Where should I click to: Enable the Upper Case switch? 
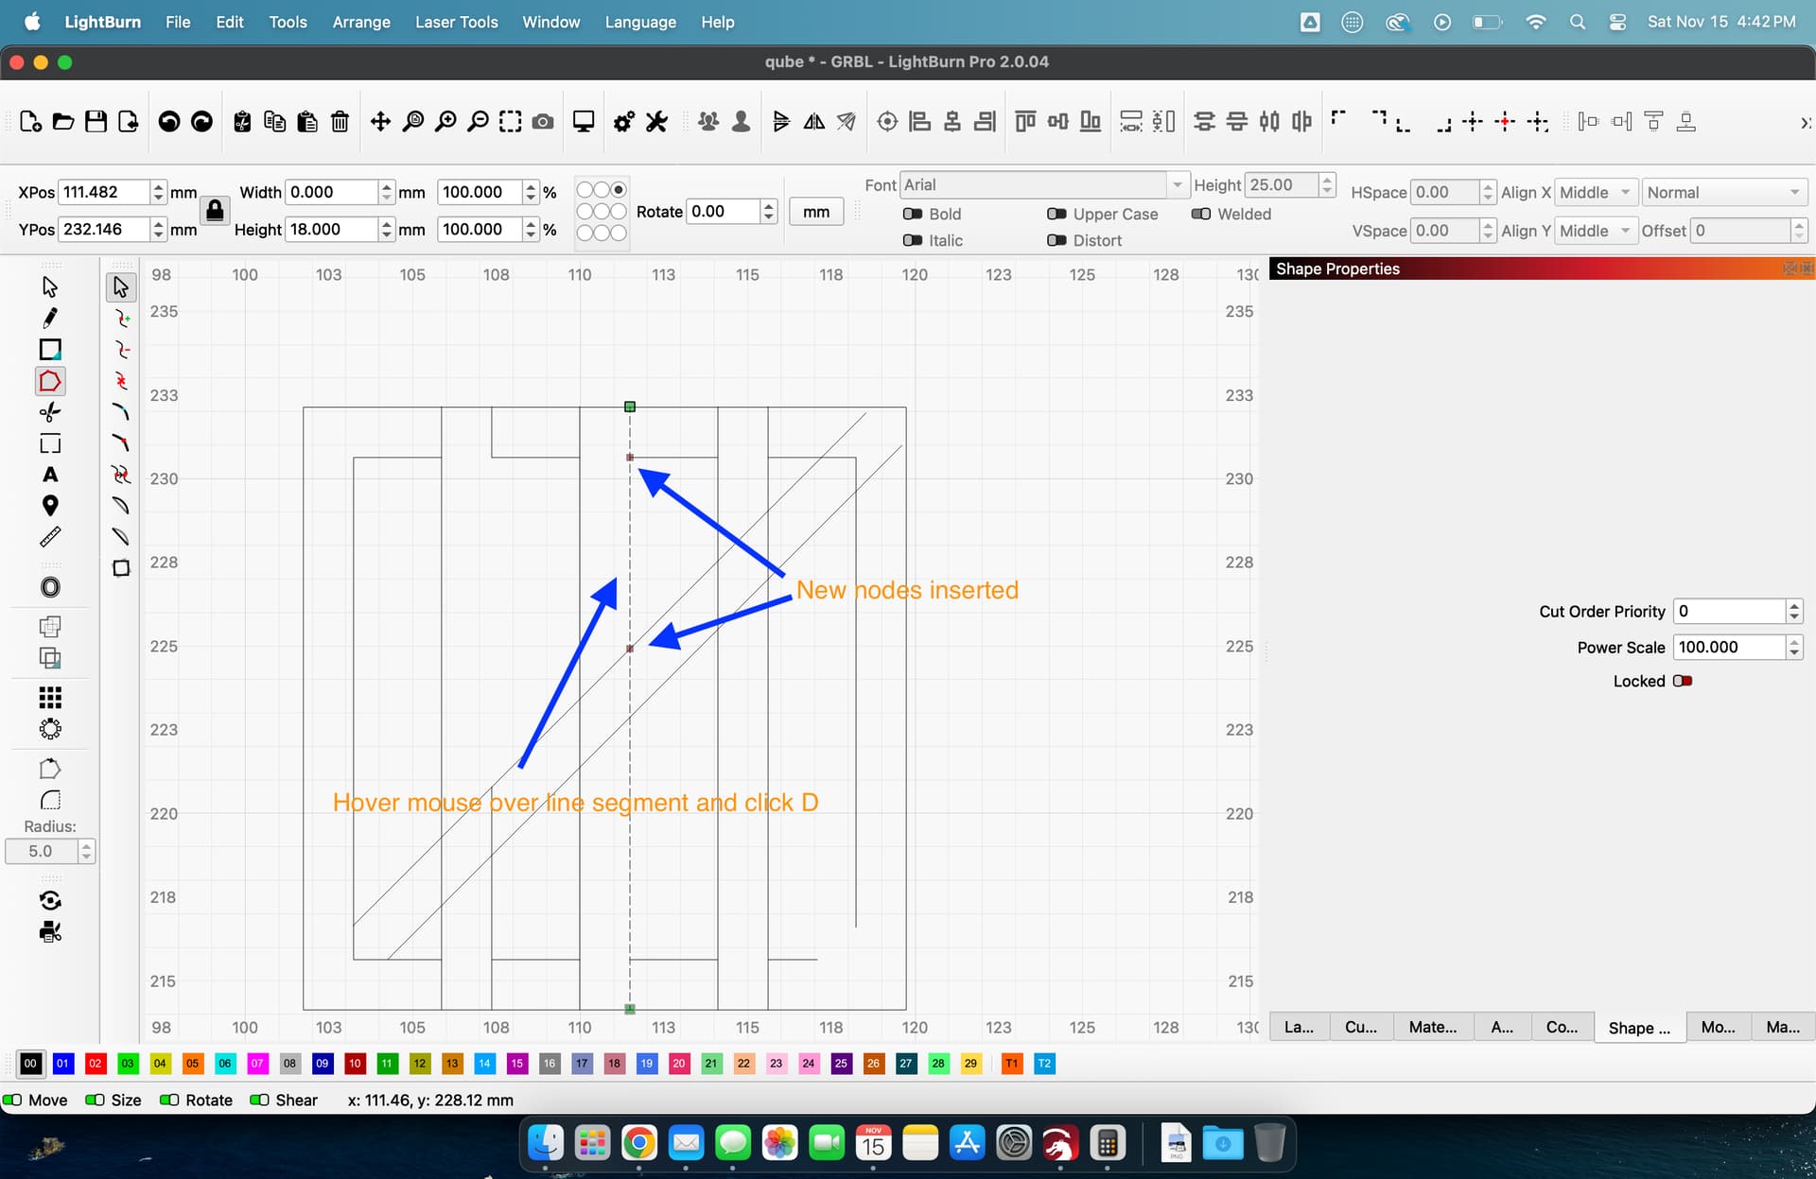tap(1056, 214)
